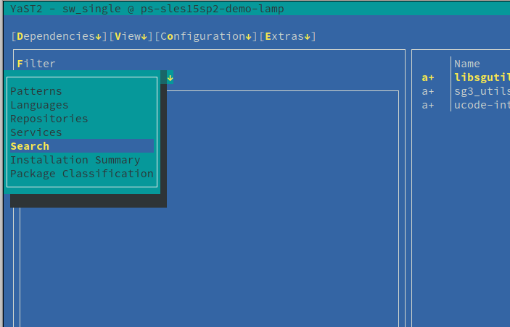The image size is (510, 327).
Task: Select the ucode-int package row
Action: pos(466,105)
